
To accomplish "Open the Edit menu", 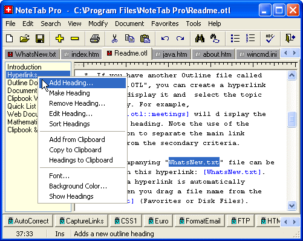I will 28,24.
